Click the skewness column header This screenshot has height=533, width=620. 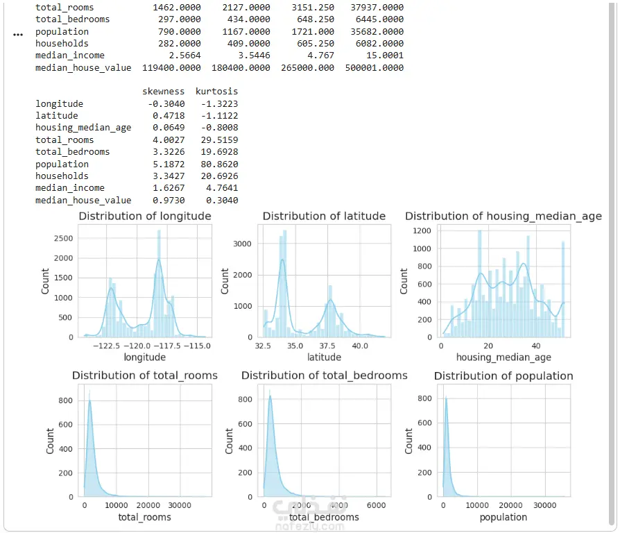coord(163,92)
